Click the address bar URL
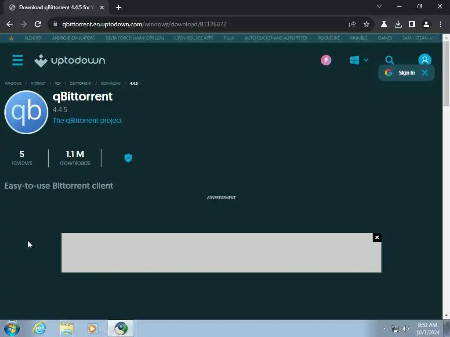 (144, 24)
